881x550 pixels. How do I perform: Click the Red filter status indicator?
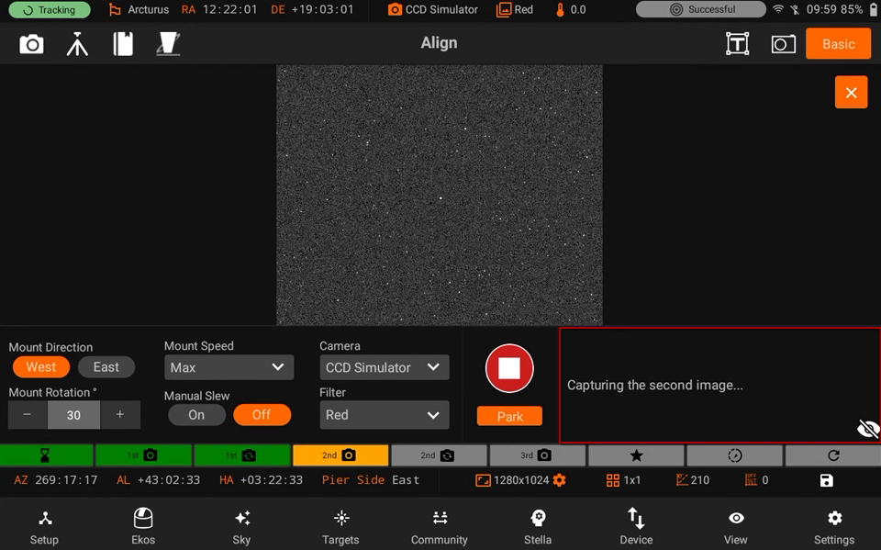pyautogui.click(x=515, y=9)
